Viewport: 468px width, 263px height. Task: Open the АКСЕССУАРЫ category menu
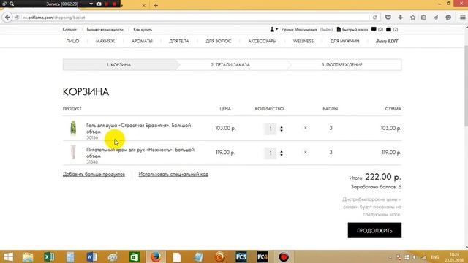263,41
